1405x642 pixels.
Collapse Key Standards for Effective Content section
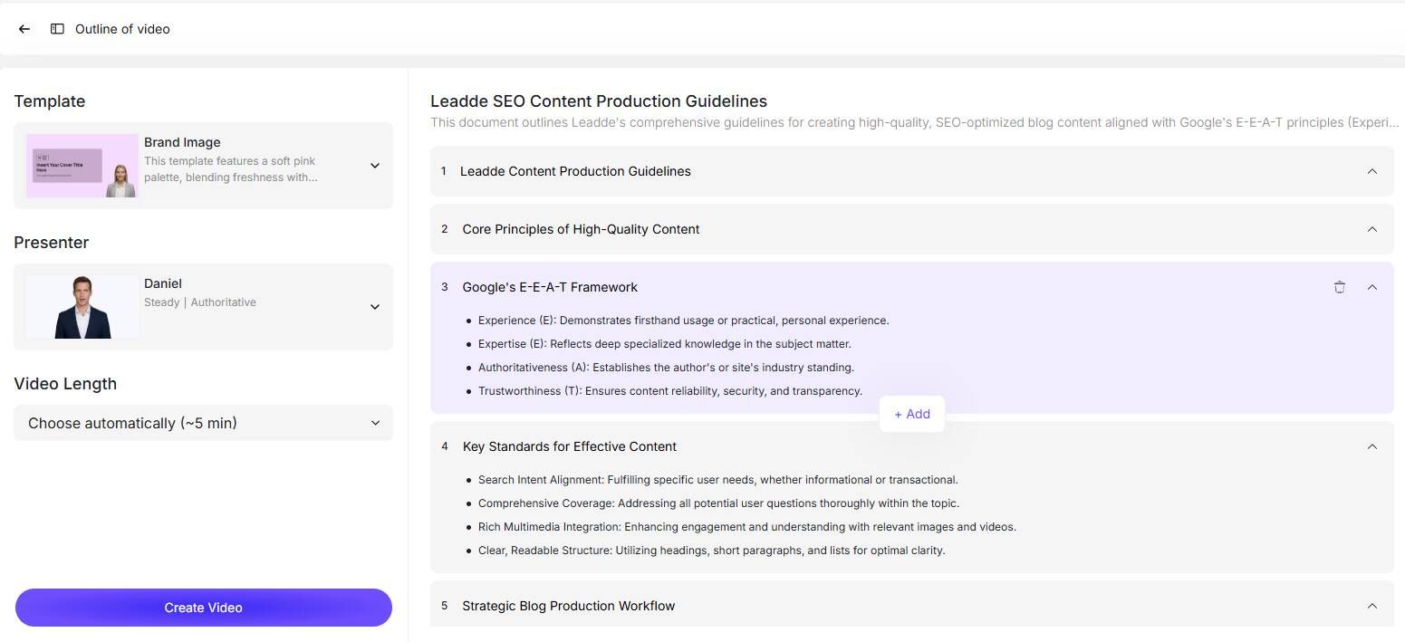[1372, 446]
